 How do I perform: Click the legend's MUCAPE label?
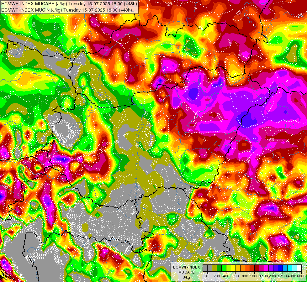186,272
